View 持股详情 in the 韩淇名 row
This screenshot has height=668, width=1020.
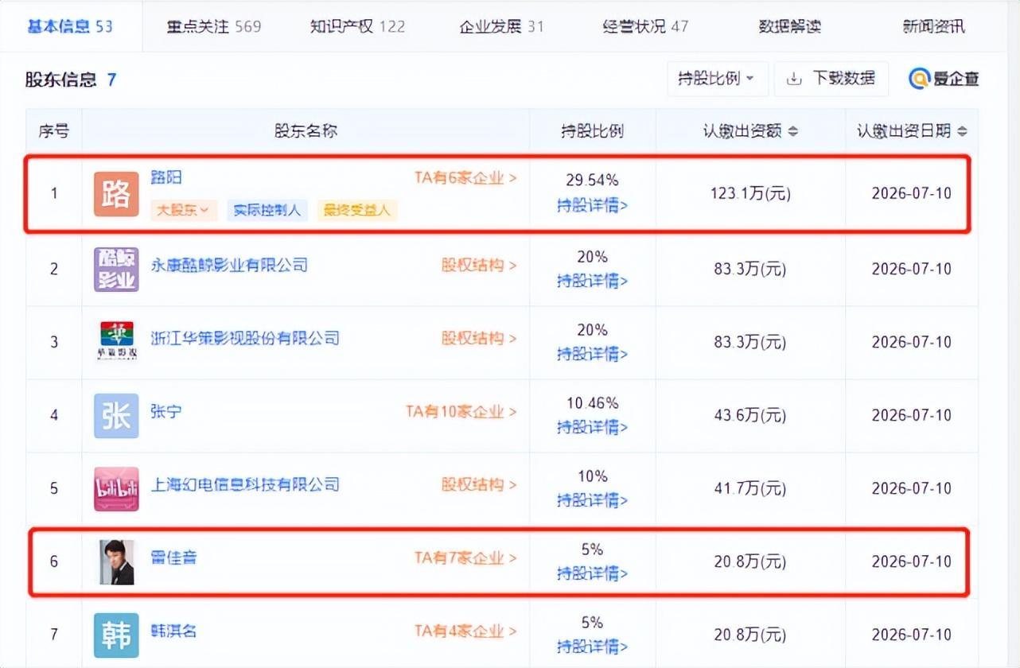click(592, 647)
